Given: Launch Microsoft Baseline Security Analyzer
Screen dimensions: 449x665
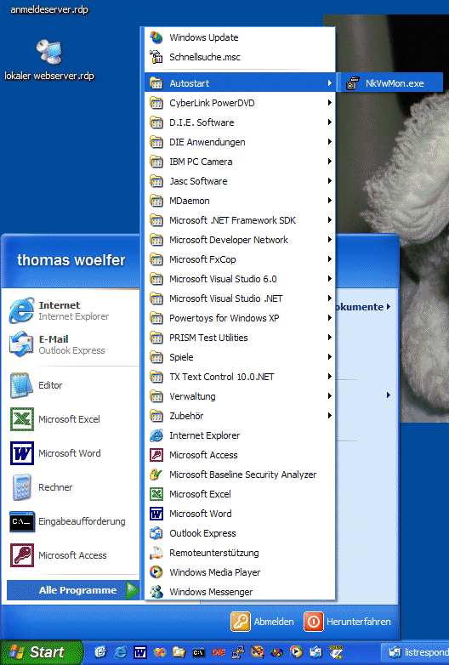Looking at the screenshot, I should (x=240, y=475).
